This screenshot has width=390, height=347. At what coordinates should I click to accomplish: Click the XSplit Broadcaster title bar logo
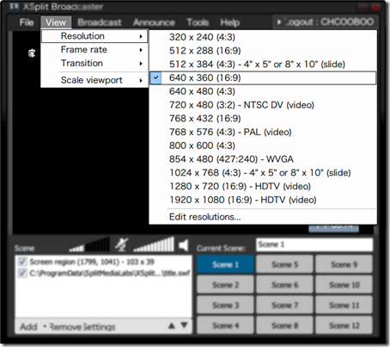pos(14,6)
